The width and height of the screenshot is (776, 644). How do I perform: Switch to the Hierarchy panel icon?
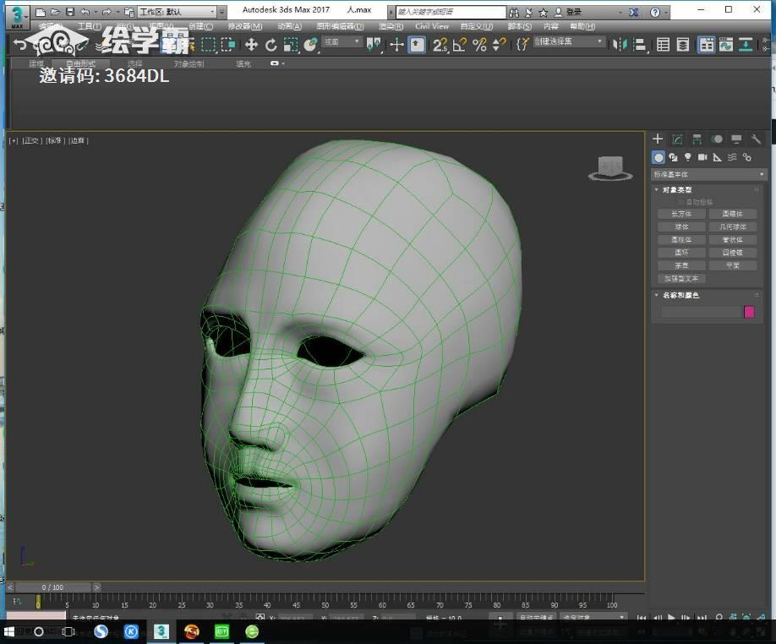[x=697, y=139]
